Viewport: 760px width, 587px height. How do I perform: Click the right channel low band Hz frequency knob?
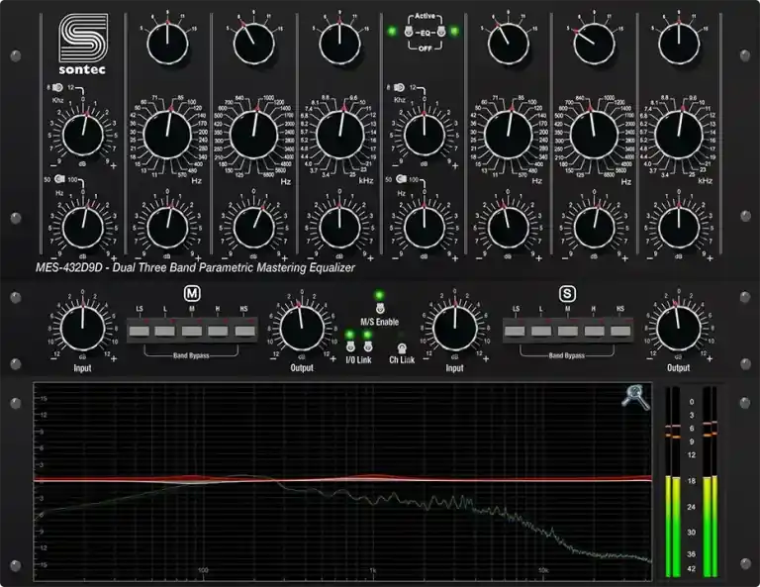click(509, 136)
